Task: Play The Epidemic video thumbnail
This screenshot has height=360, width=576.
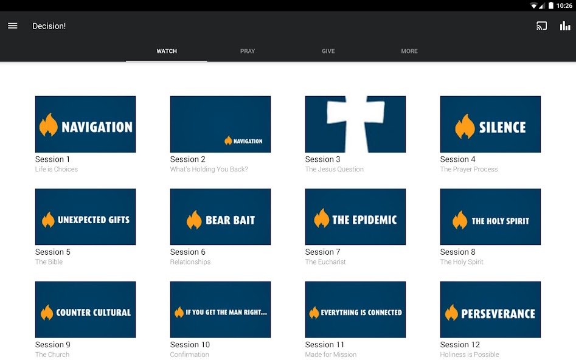Action: (355, 217)
